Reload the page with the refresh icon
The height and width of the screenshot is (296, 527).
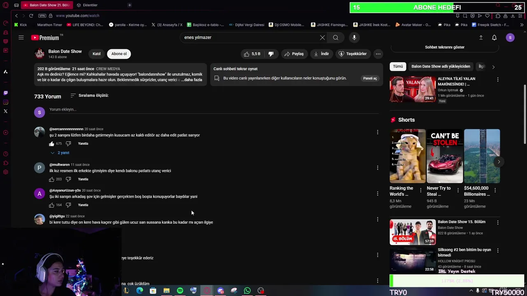pos(31,16)
